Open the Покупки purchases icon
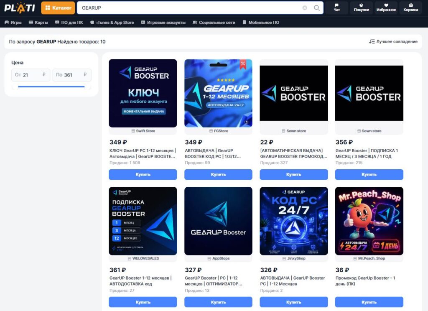The image size is (428, 311). click(x=362, y=8)
